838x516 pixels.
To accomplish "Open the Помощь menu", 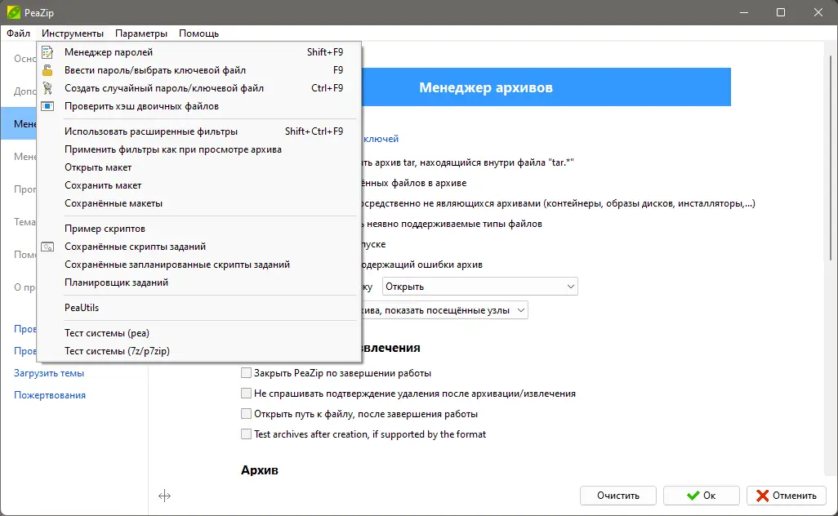I will click(x=198, y=33).
